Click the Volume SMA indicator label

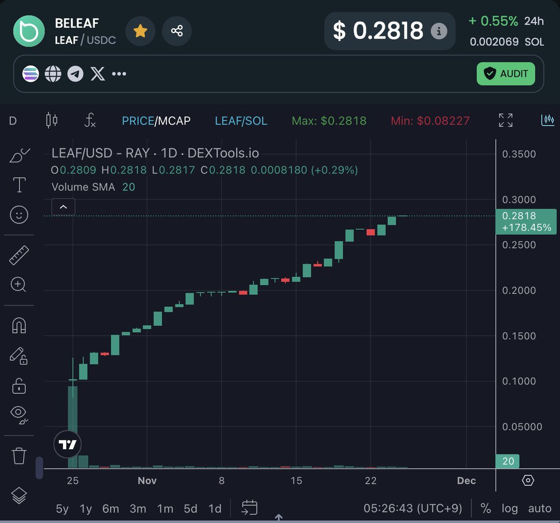tap(83, 187)
